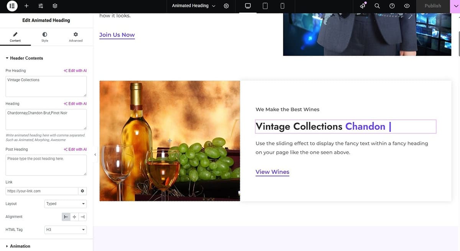Click the Edit Animated Heading panel title
Screen dimensions: 460x251
pyautogui.click(x=46, y=20)
